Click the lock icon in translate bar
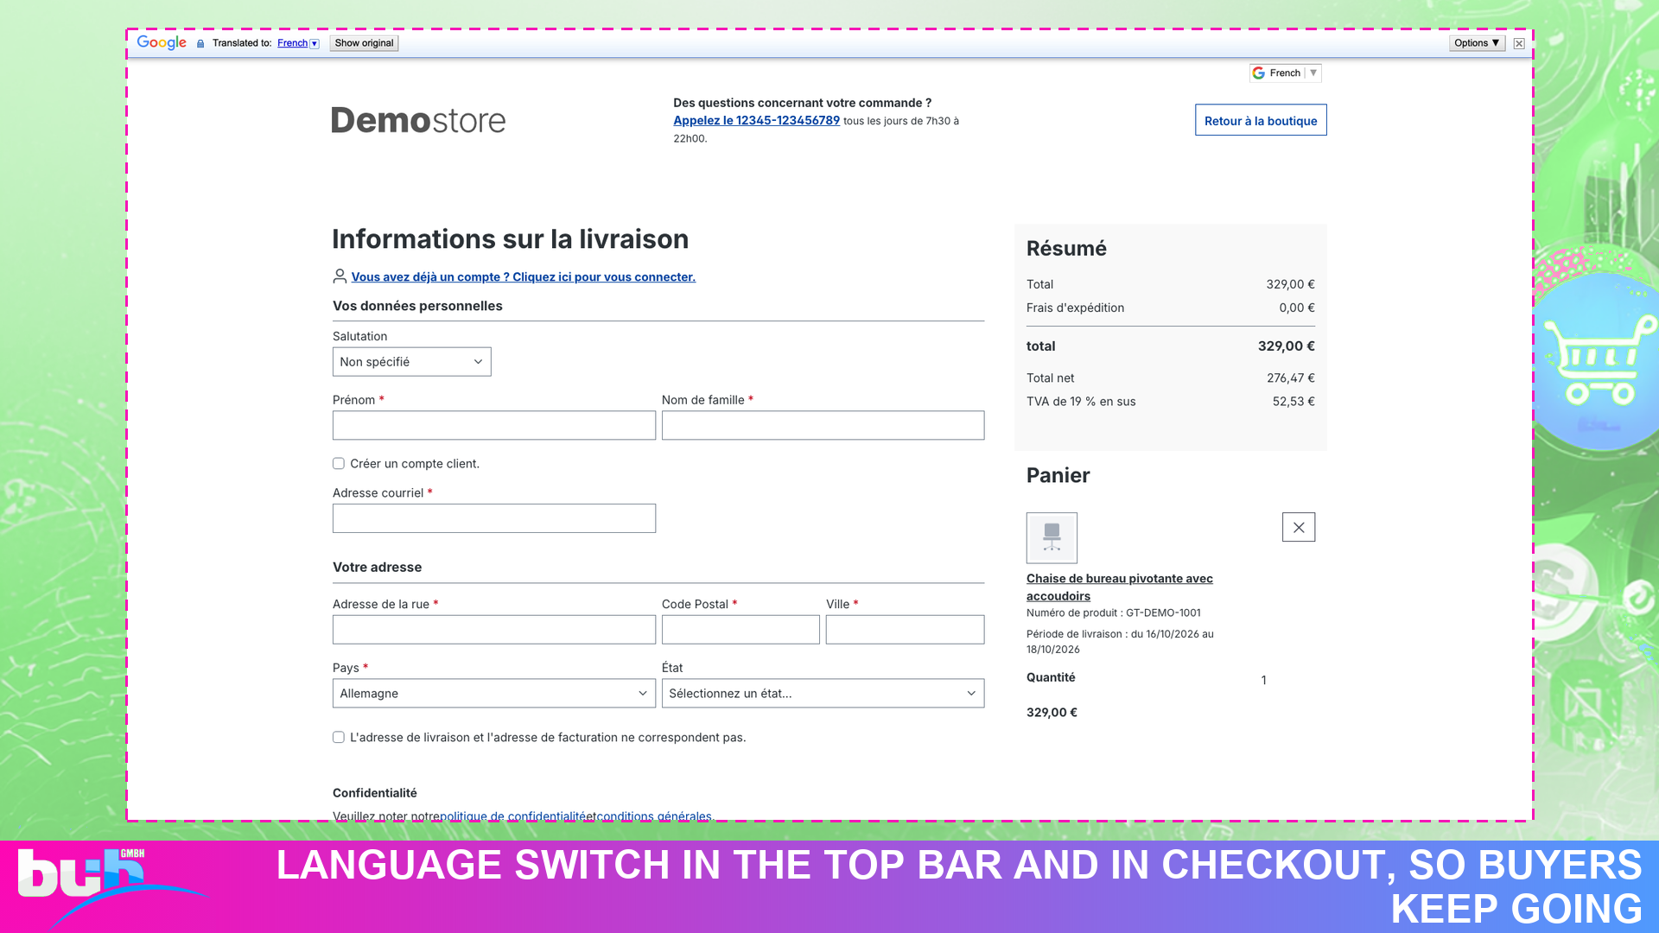Screen dimensions: 1659x933 (x=200, y=43)
